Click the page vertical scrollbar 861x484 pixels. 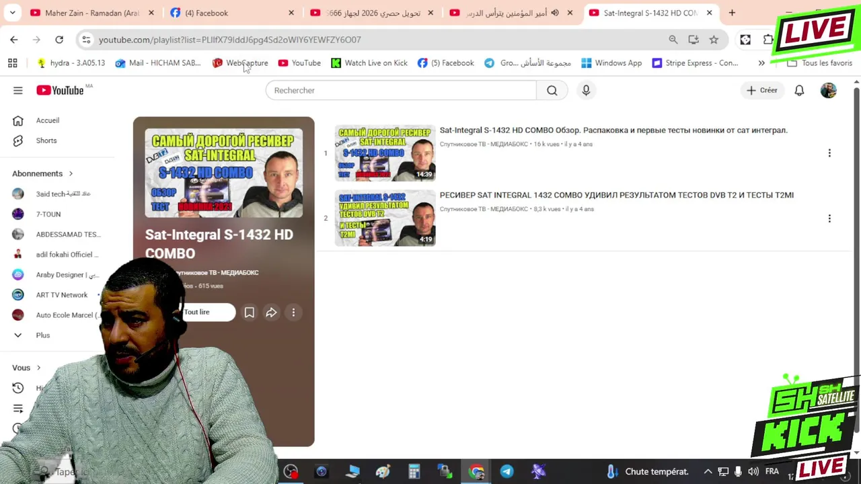(x=856, y=259)
